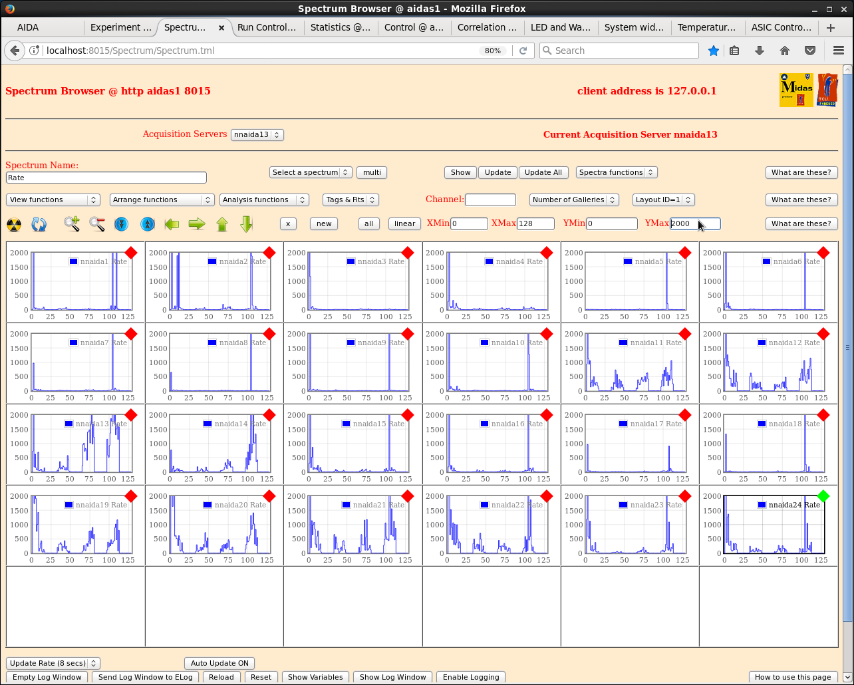
Task: Open the Update Rate (8 secs) dropdown
Action: coord(53,663)
